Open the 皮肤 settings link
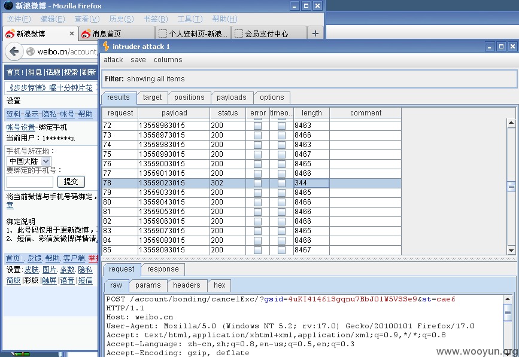The image size is (519, 357). [x=32, y=270]
